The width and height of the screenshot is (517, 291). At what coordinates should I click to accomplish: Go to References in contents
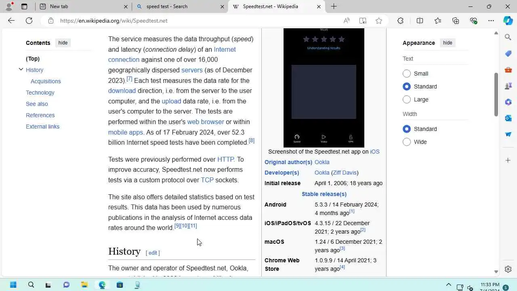[x=40, y=115]
